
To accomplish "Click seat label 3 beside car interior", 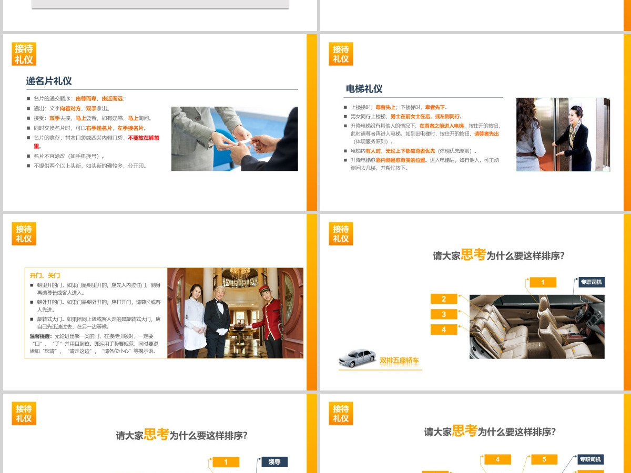I will [x=444, y=314].
